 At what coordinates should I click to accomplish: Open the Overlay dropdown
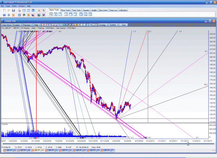[x=103, y=25]
